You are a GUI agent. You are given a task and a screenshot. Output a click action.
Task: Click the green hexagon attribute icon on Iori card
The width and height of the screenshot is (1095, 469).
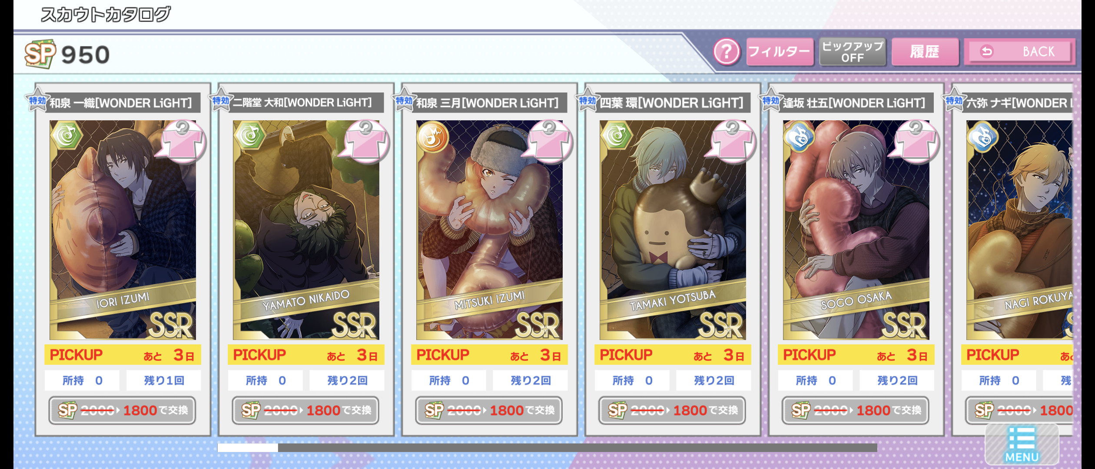(66, 135)
